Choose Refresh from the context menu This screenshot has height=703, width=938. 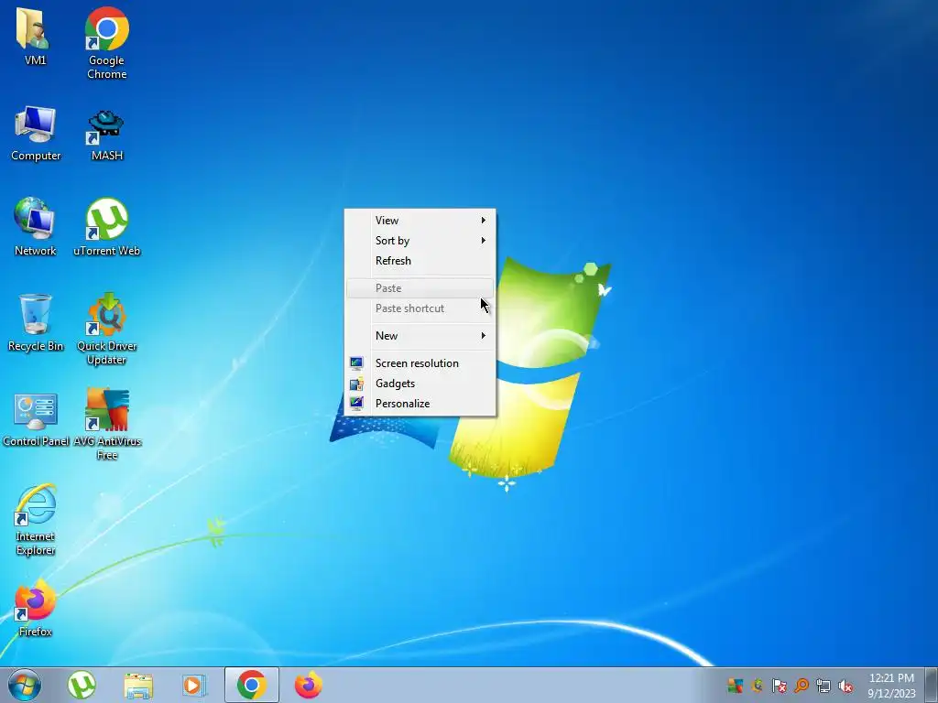[420, 261]
